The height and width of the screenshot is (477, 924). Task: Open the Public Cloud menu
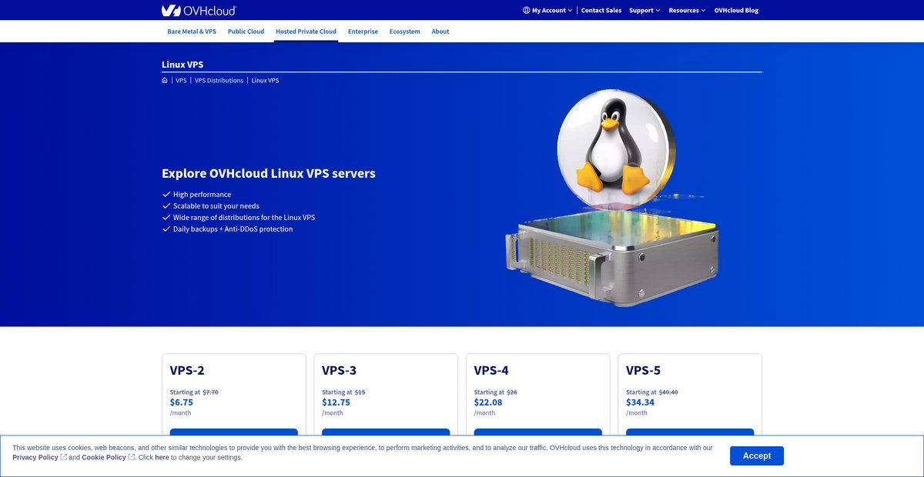point(246,32)
